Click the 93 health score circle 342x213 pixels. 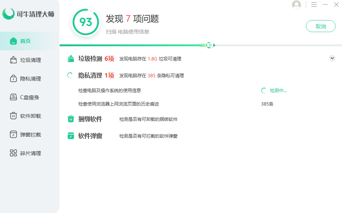click(x=85, y=22)
